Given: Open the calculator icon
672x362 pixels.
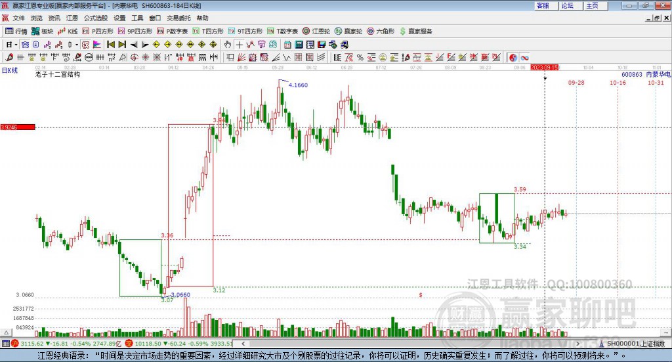Looking at the screenshot, I should 299,45.
